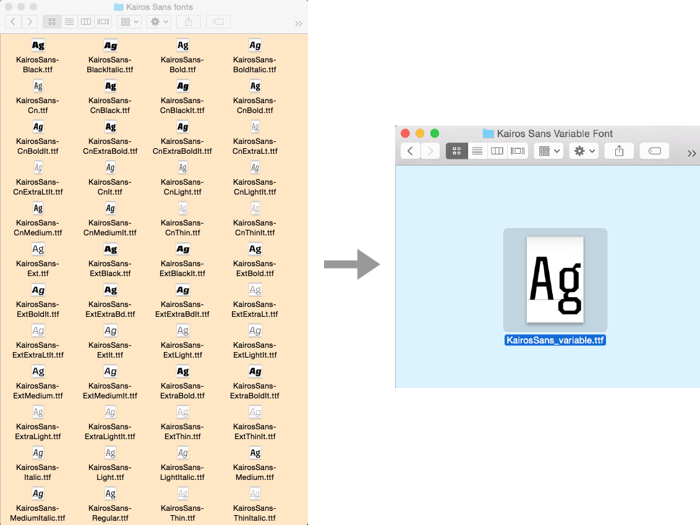The height and width of the screenshot is (525, 700).
Task: Select KairosSans-Bold.ttf font file icon
Action: click(182, 45)
